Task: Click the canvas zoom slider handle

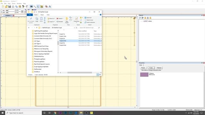Action: pos(134,33)
